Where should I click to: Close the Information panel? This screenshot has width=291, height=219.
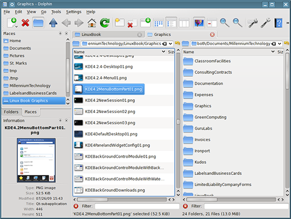[67, 121]
